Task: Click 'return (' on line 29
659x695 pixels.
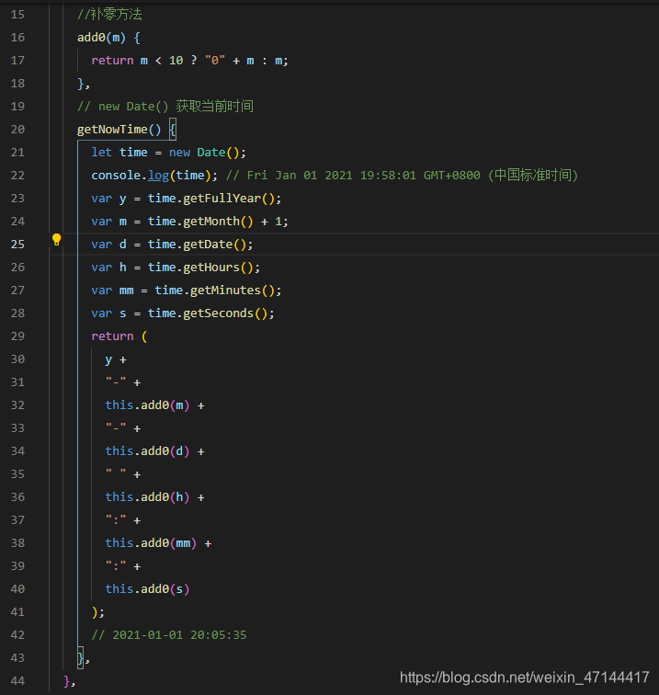Action: coord(119,336)
